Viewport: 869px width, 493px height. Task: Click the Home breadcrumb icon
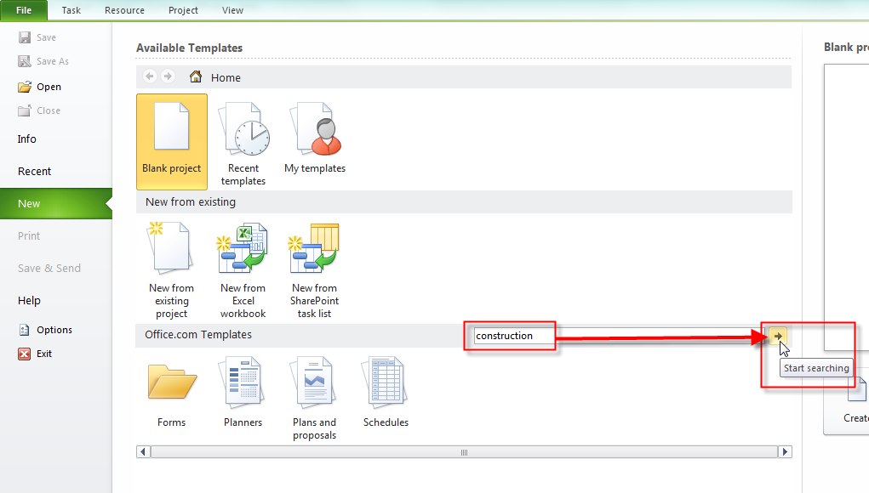coord(196,77)
